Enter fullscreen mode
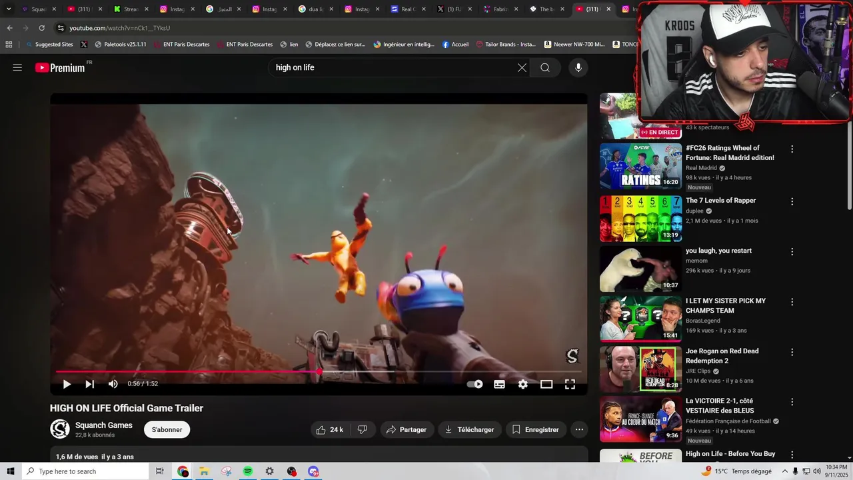Screen dimensions: 853x480 [570, 384]
